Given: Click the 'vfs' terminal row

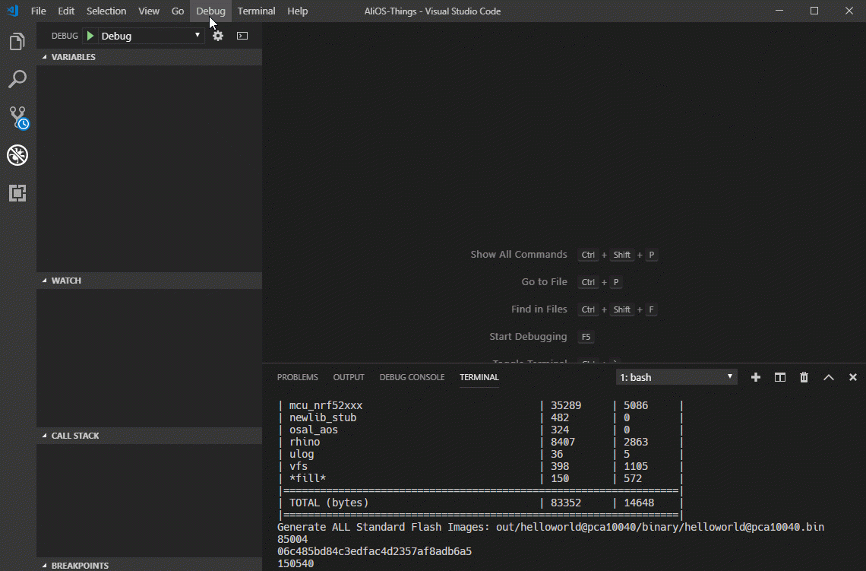Looking at the screenshot, I should point(479,466).
